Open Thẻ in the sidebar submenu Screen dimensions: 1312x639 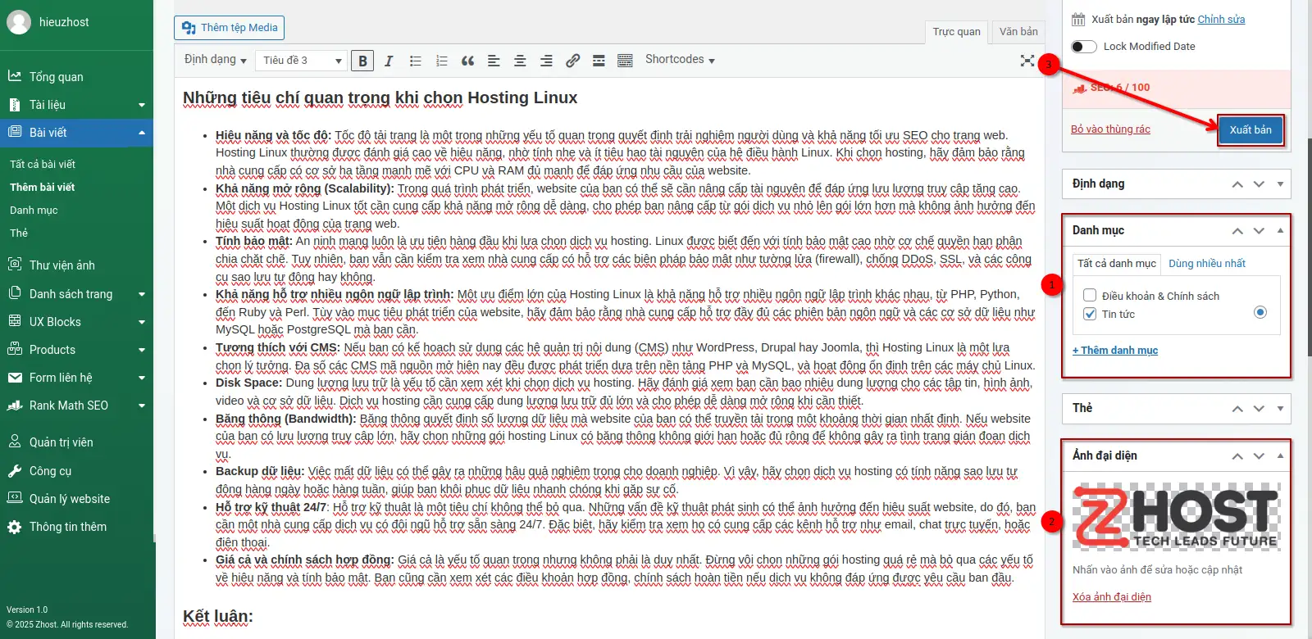coord(19,233)
